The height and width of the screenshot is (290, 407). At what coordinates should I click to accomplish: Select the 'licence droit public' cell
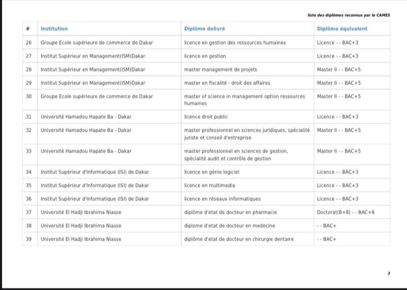coord(206,117)
